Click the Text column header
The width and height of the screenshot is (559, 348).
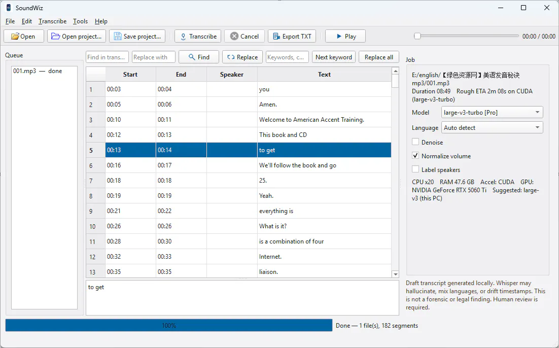click(x=324, y=75)
